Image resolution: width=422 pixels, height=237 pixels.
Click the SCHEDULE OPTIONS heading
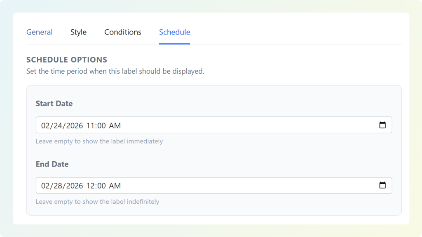(x=66, y=59)
